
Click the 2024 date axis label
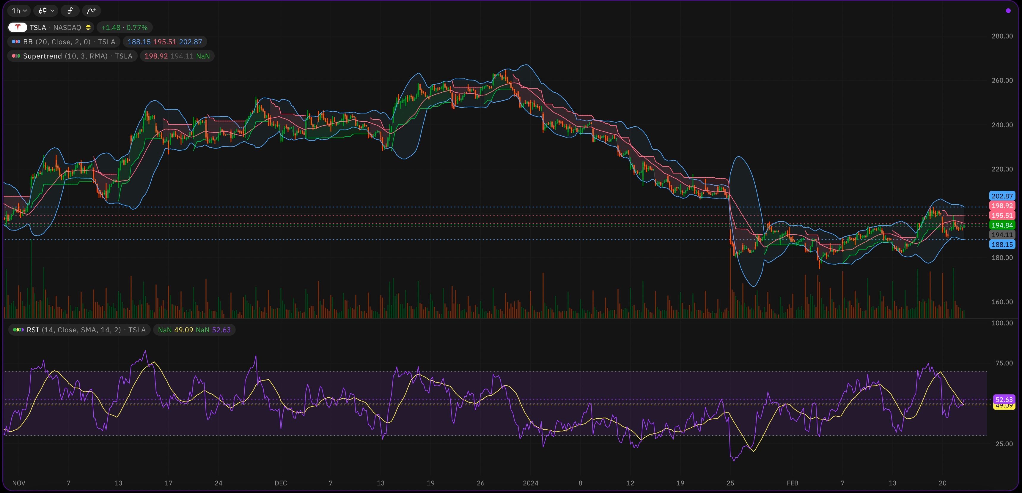click(530, 483)
